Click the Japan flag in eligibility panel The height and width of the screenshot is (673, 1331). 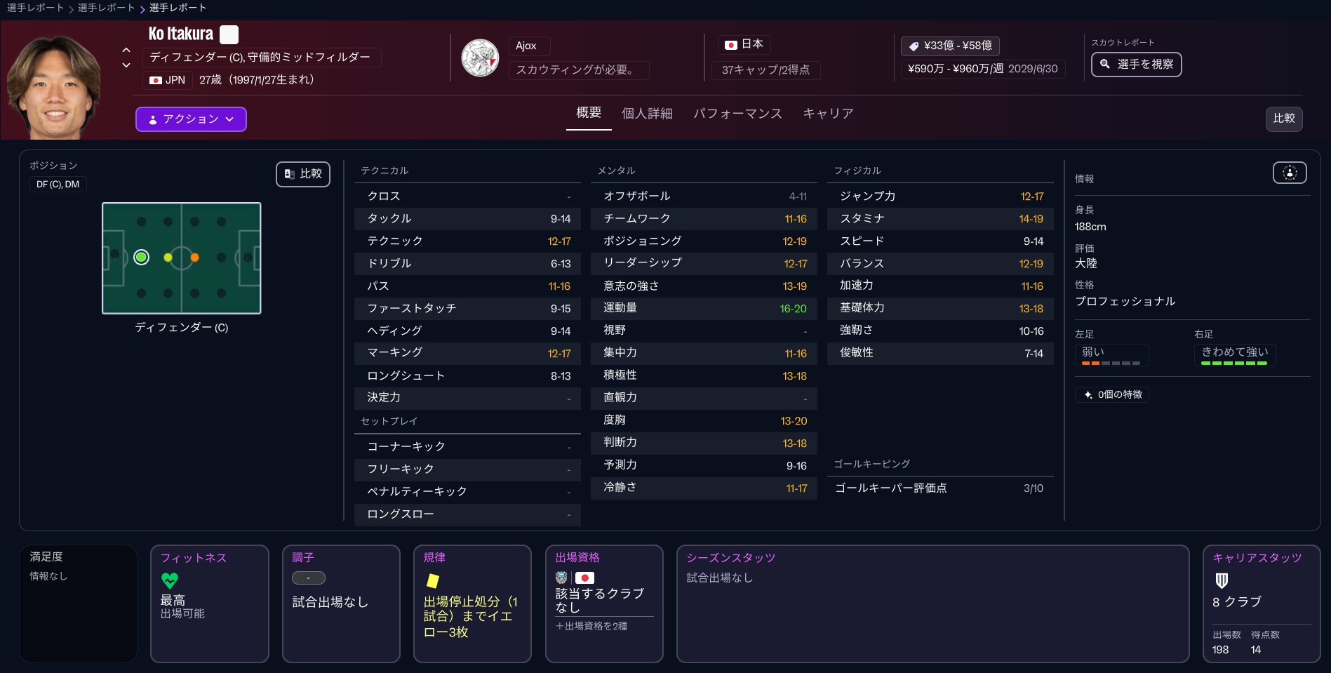pos(584,578)
